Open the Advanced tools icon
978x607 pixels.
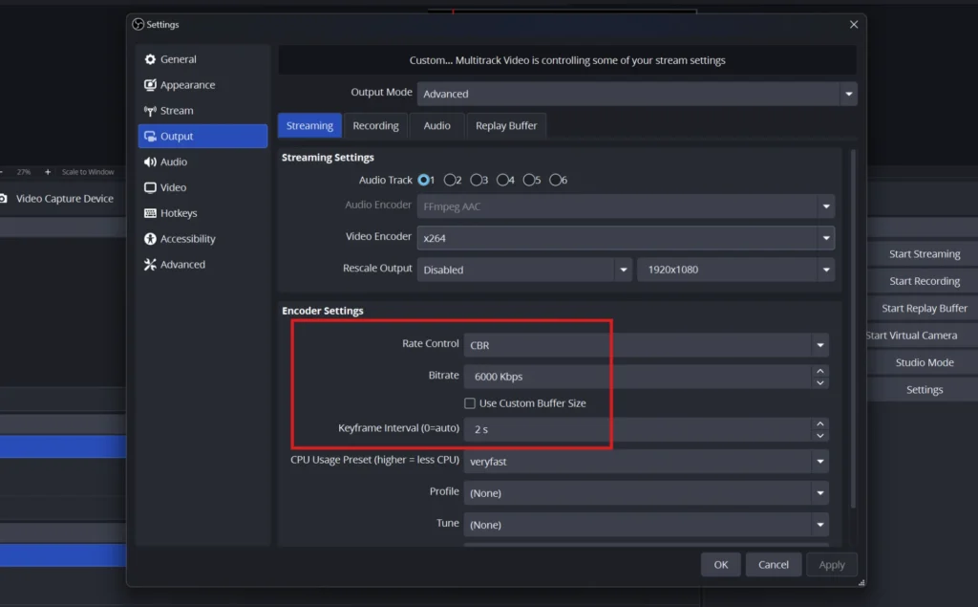pyautogui.click(x=150, y=264)
